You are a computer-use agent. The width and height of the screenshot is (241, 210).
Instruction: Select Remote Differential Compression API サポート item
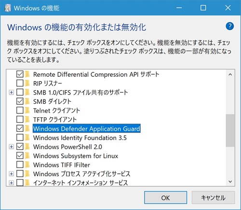tap(96, 74)
